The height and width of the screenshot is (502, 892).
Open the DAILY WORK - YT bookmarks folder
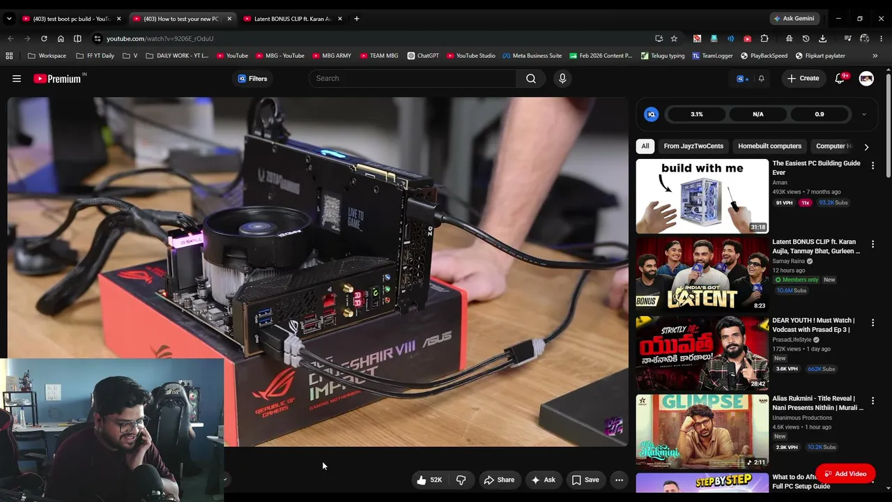pyautogui.click(x=177, y=56)
